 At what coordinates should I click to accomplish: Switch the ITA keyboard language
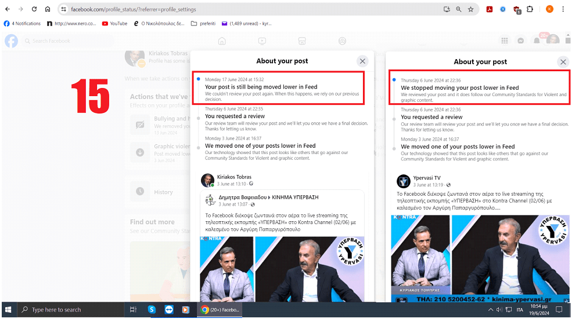(x=520, y=309)
